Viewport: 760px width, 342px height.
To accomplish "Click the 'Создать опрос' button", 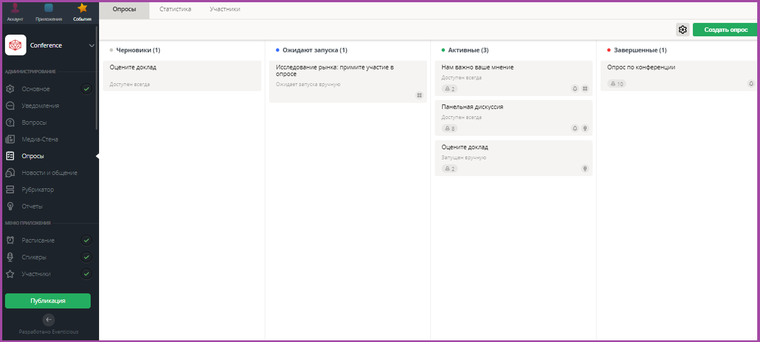I will coord(725,30).
